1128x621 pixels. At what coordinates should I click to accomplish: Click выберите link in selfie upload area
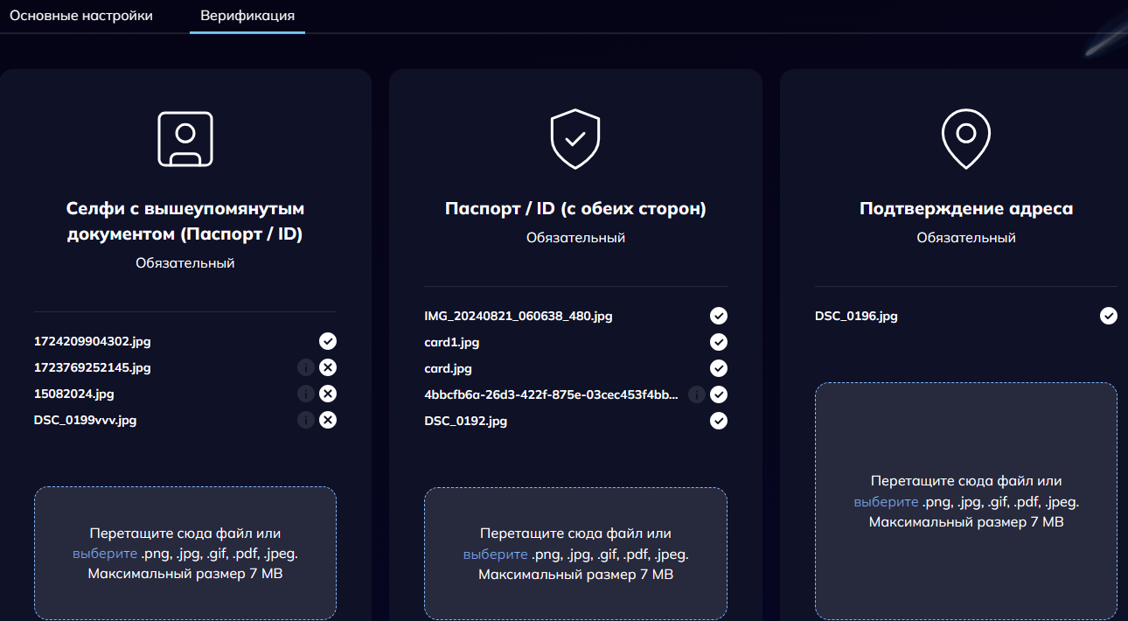(x=105, y=554)
